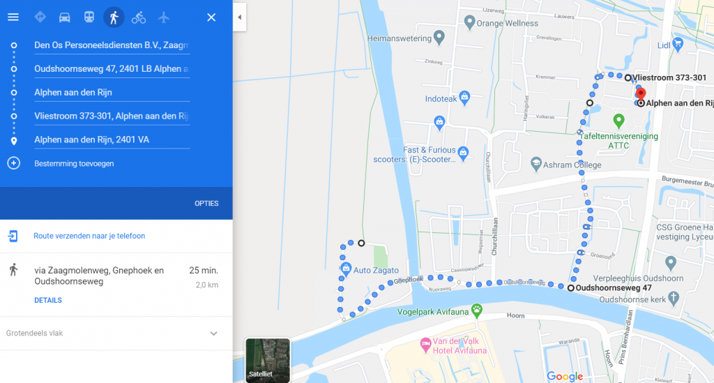Edit the Den Os Personeelsdiensten start field
This screenshot has width=714, height=383.
(x=112, y=45)
